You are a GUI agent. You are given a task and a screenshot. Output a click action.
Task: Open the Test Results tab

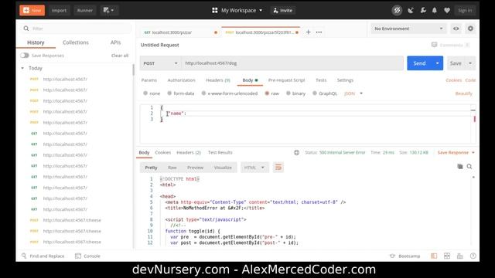click(220, 153)
